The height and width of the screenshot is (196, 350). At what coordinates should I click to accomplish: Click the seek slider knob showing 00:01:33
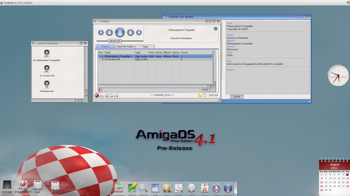click(x=115, y=41)
